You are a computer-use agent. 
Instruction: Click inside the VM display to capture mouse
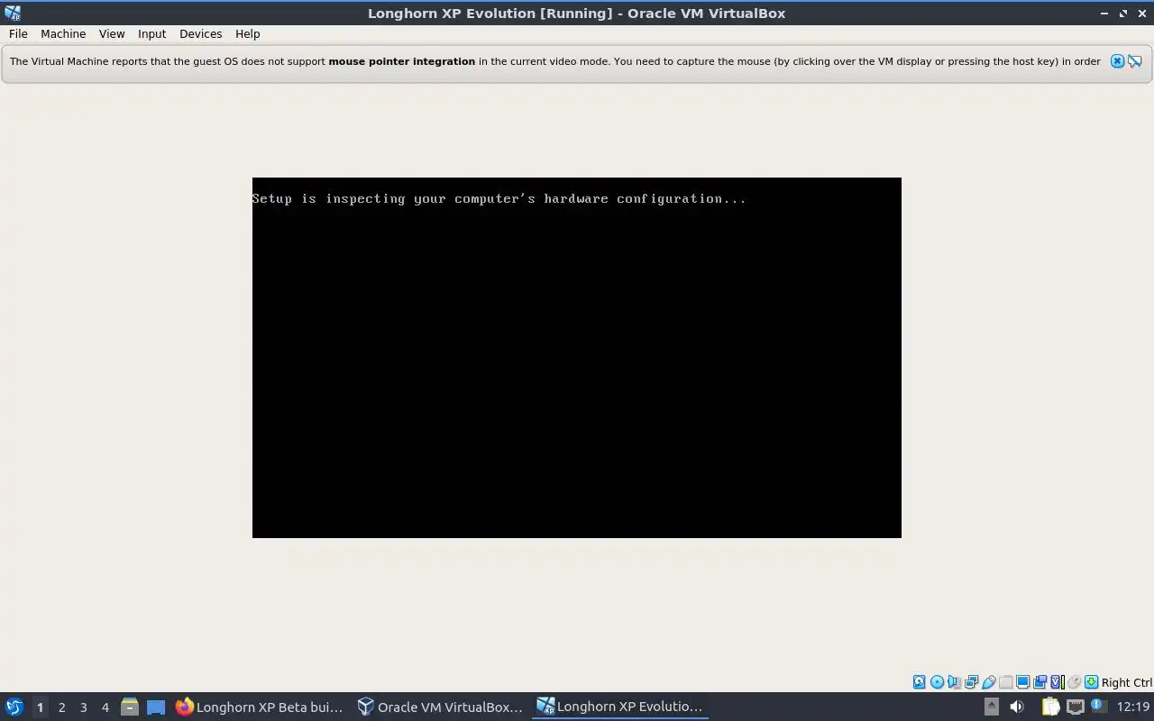[x=577, y=358]
